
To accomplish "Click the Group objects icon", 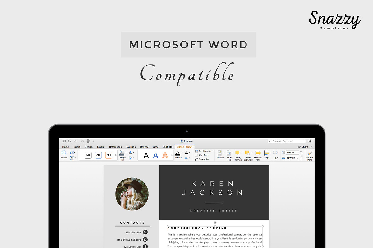I will pyautogui.click(x=275, y=152).
